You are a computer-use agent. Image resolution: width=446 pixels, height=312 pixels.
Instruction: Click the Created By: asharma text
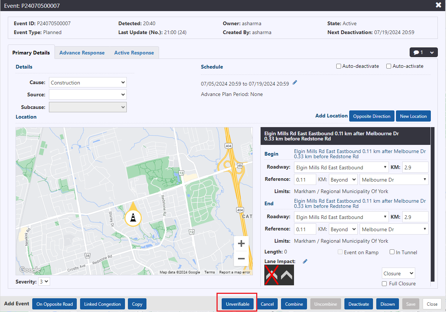[x=247, y=32]
